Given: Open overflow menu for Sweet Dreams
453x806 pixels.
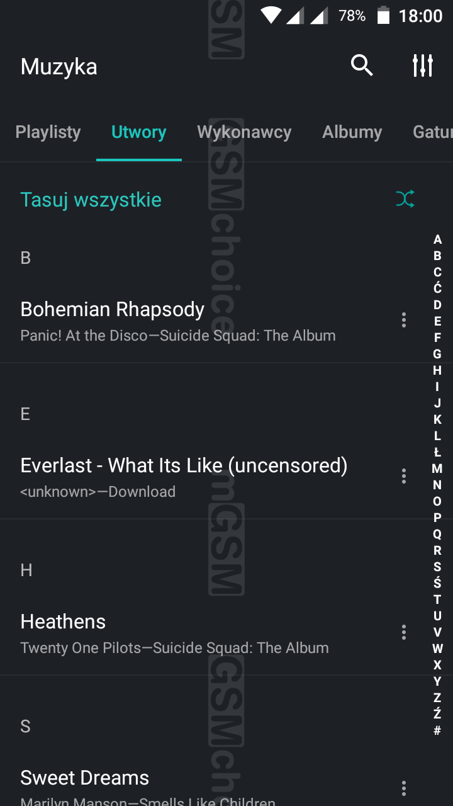Looking at the screenshot, I should tap(404, 788).
